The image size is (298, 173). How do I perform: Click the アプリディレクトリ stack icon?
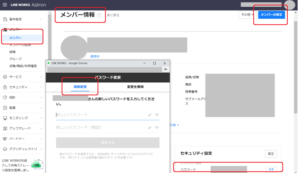tap(5, 149)
